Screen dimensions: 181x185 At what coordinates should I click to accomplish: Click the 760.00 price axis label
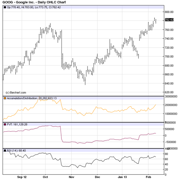169,30
